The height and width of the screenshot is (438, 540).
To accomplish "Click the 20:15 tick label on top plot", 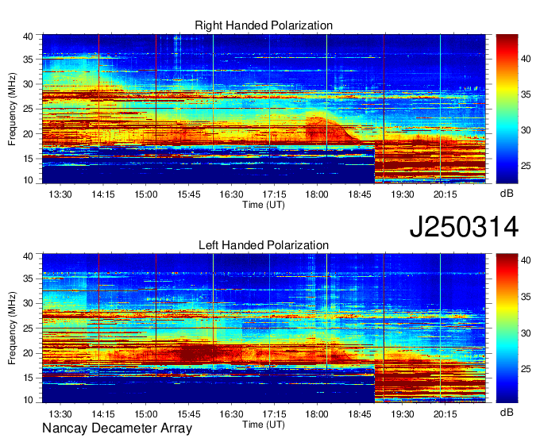I will tap(445, 194).
